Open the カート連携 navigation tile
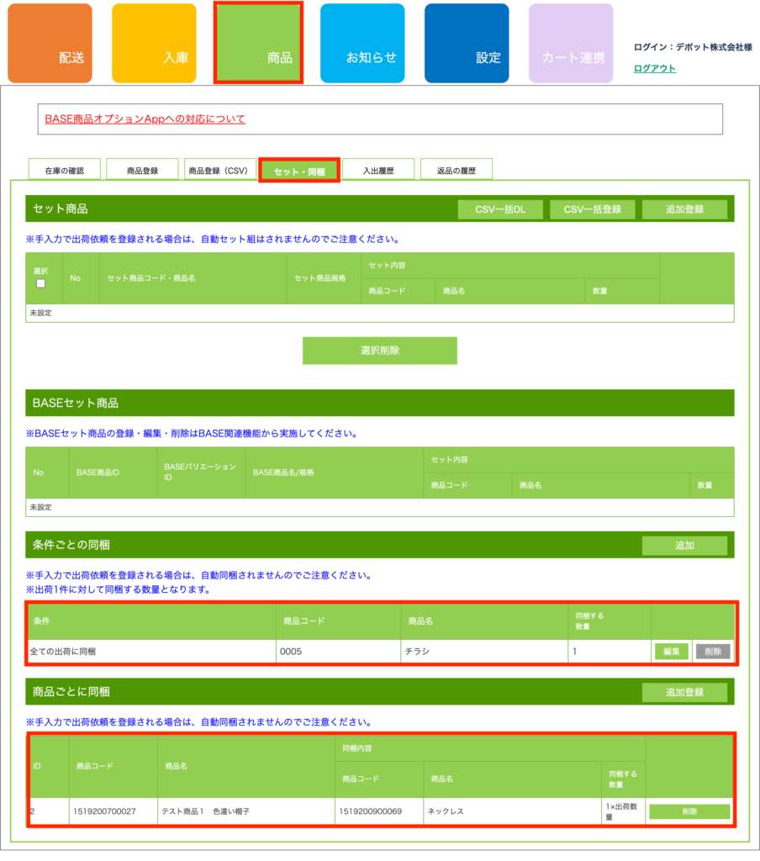The image size is (760, 861). (x=571, y=44)
